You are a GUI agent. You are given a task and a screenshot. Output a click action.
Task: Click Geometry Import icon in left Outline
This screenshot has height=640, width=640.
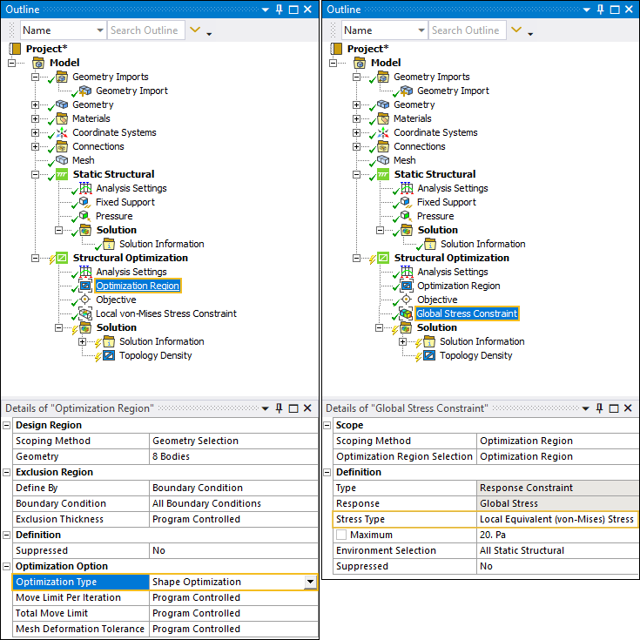(x=85, y=91)
